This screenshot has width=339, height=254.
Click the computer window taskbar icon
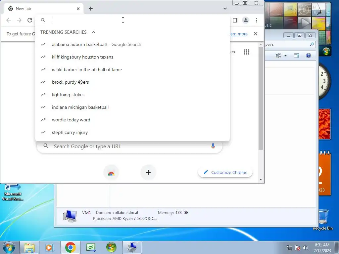click(x=132, y=248)
